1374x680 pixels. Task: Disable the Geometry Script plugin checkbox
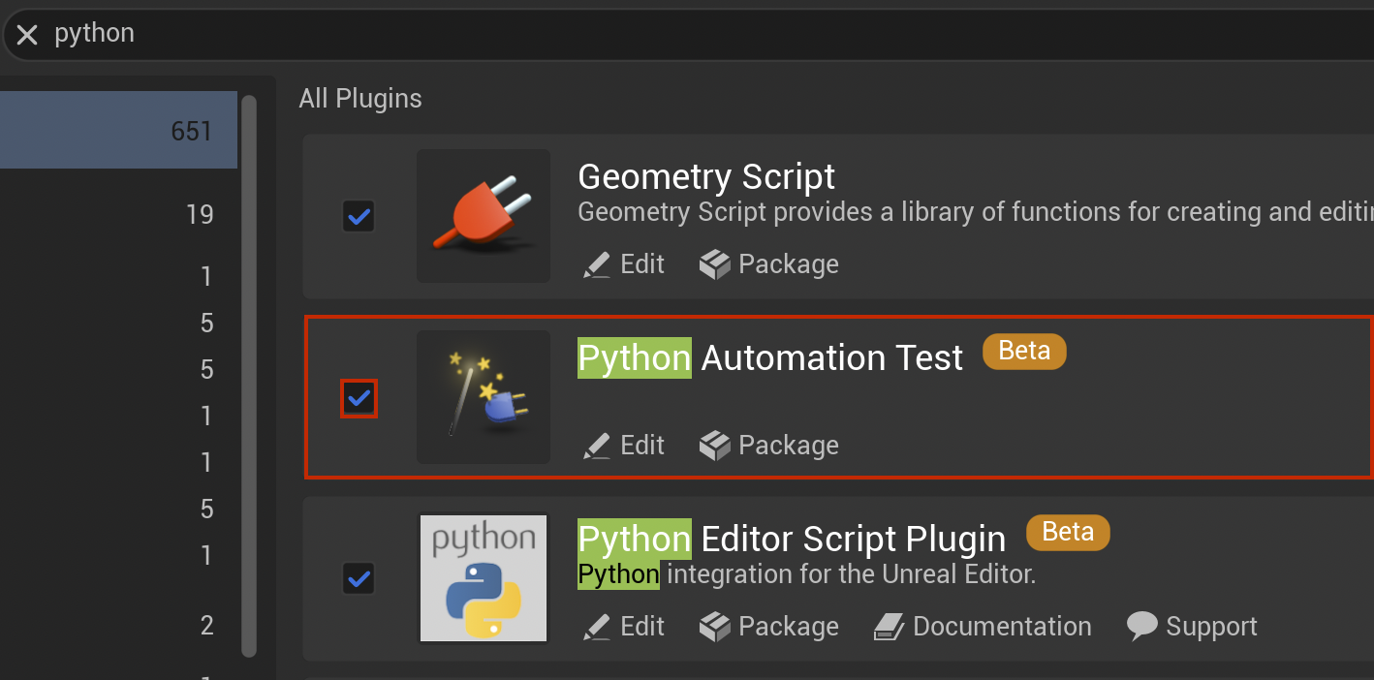[359, 216]
